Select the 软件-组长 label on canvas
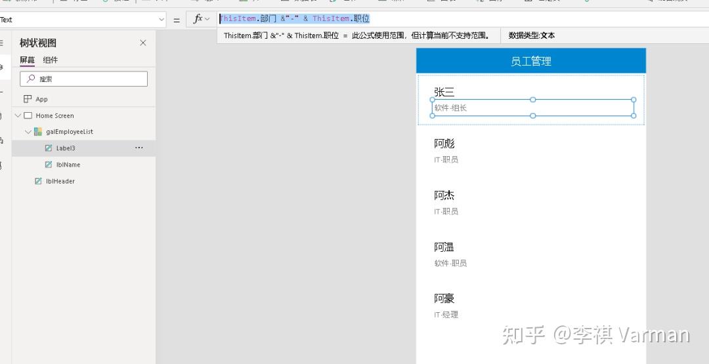Screen dimensions: 709x364 pos(532,108)
